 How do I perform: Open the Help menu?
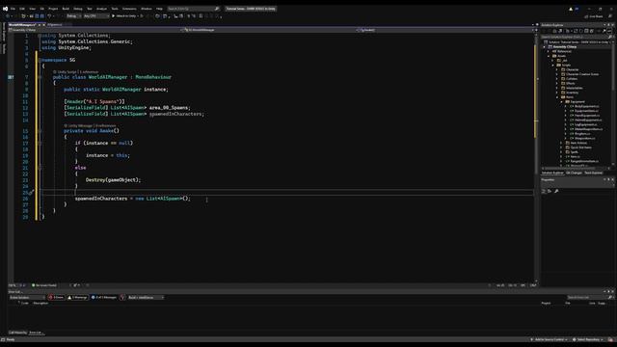pos(159,9)
